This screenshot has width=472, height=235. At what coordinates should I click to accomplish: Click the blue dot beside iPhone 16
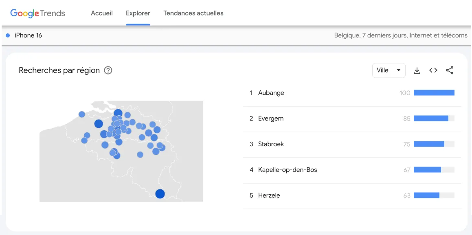click(8, 35)
